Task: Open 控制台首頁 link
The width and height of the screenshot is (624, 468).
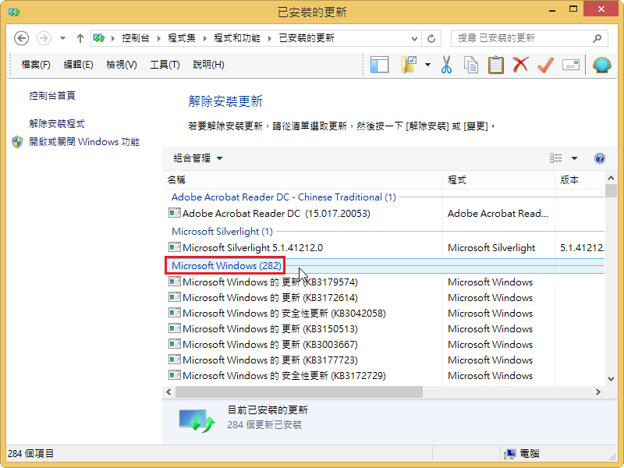Action: click(x=52, y=95)
